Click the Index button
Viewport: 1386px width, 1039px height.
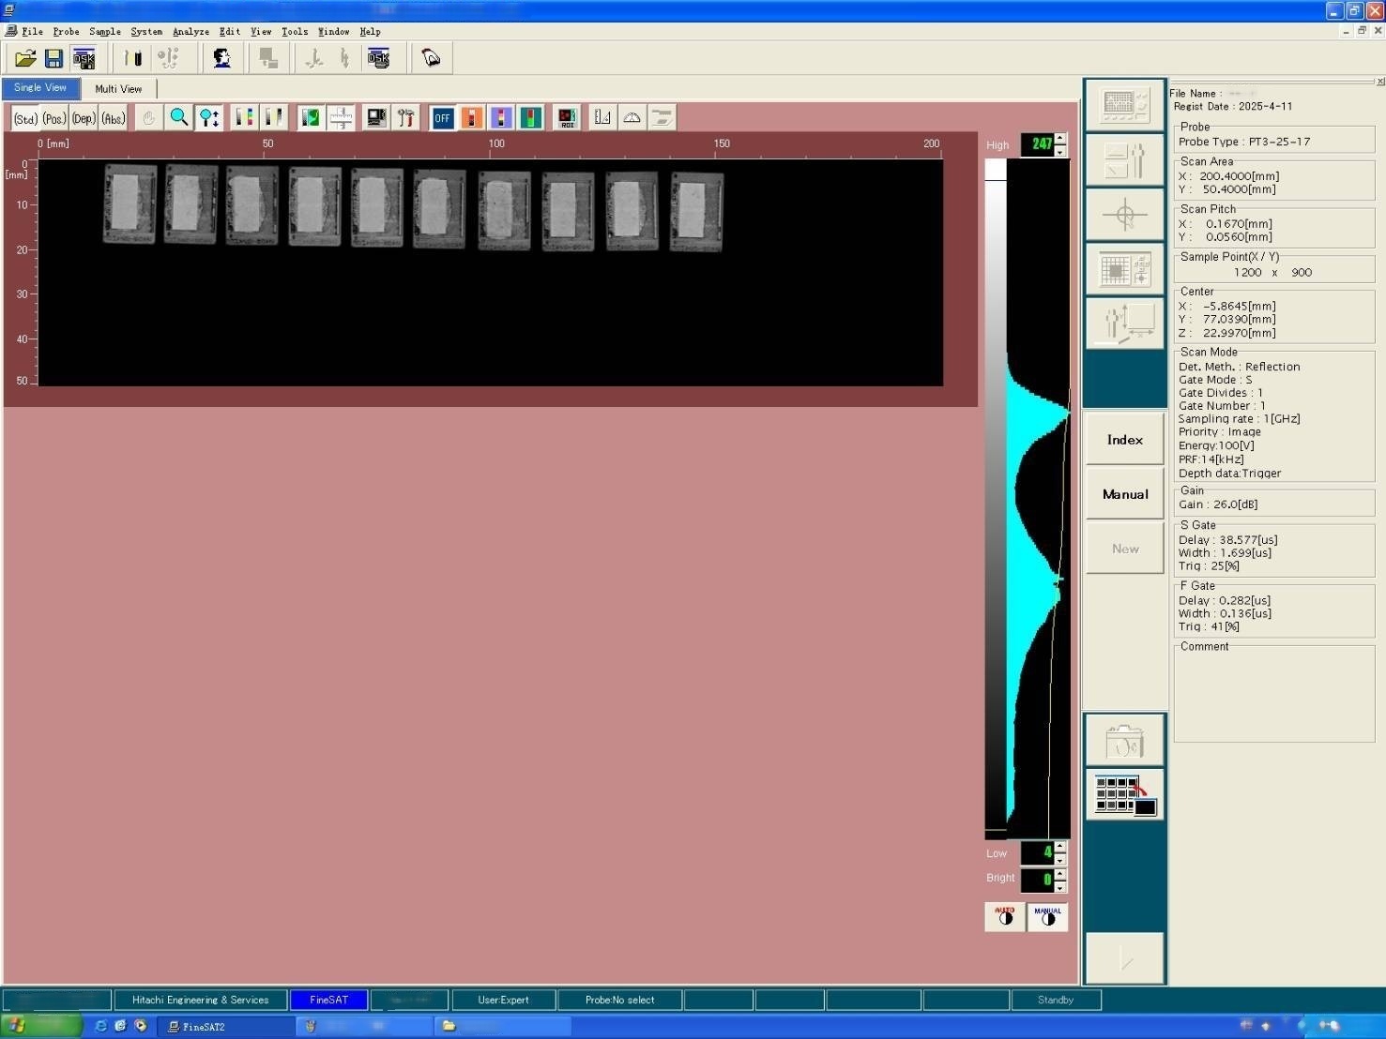tap(1125, 439)
